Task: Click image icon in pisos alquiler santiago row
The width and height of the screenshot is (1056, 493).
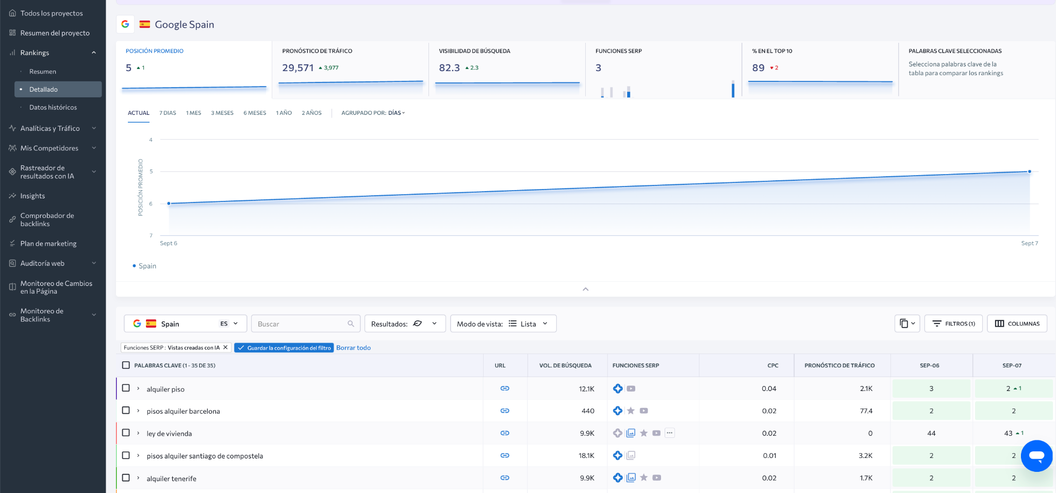Action: tap(631, 455)
